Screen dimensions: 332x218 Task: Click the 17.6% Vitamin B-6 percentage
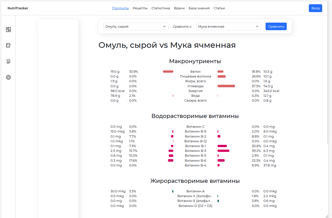pyautogui.click(x=133, y=161)
